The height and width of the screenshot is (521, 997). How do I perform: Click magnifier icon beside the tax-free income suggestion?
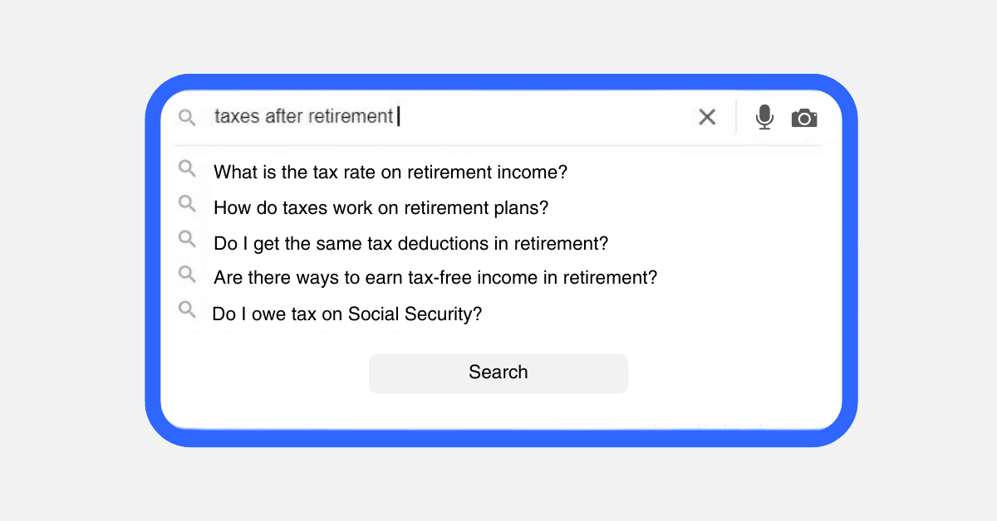[188, 274]
